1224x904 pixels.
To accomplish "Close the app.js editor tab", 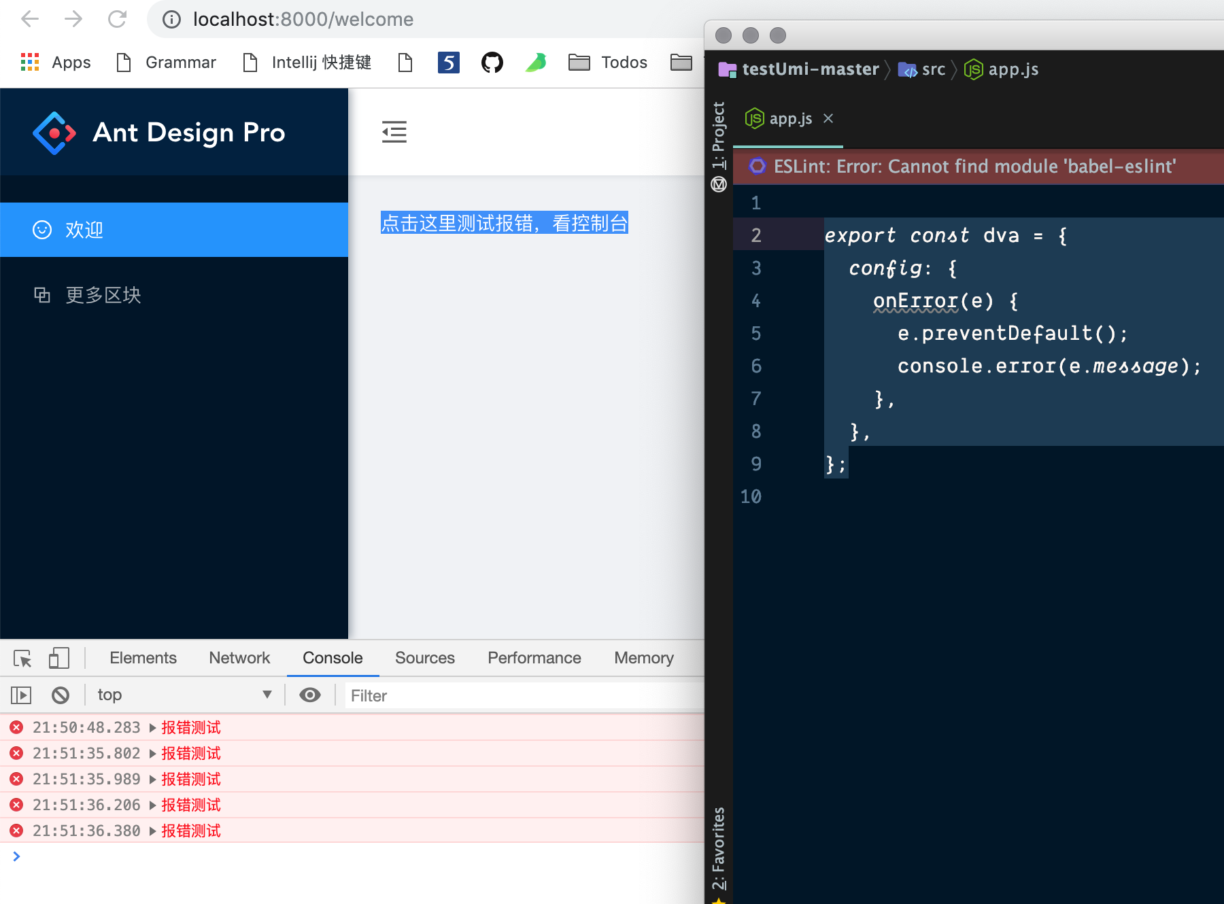I will pos(828,118).
